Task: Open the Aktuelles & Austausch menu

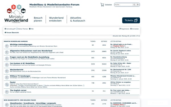Action: pyautogui.click(x=78, y=19)
